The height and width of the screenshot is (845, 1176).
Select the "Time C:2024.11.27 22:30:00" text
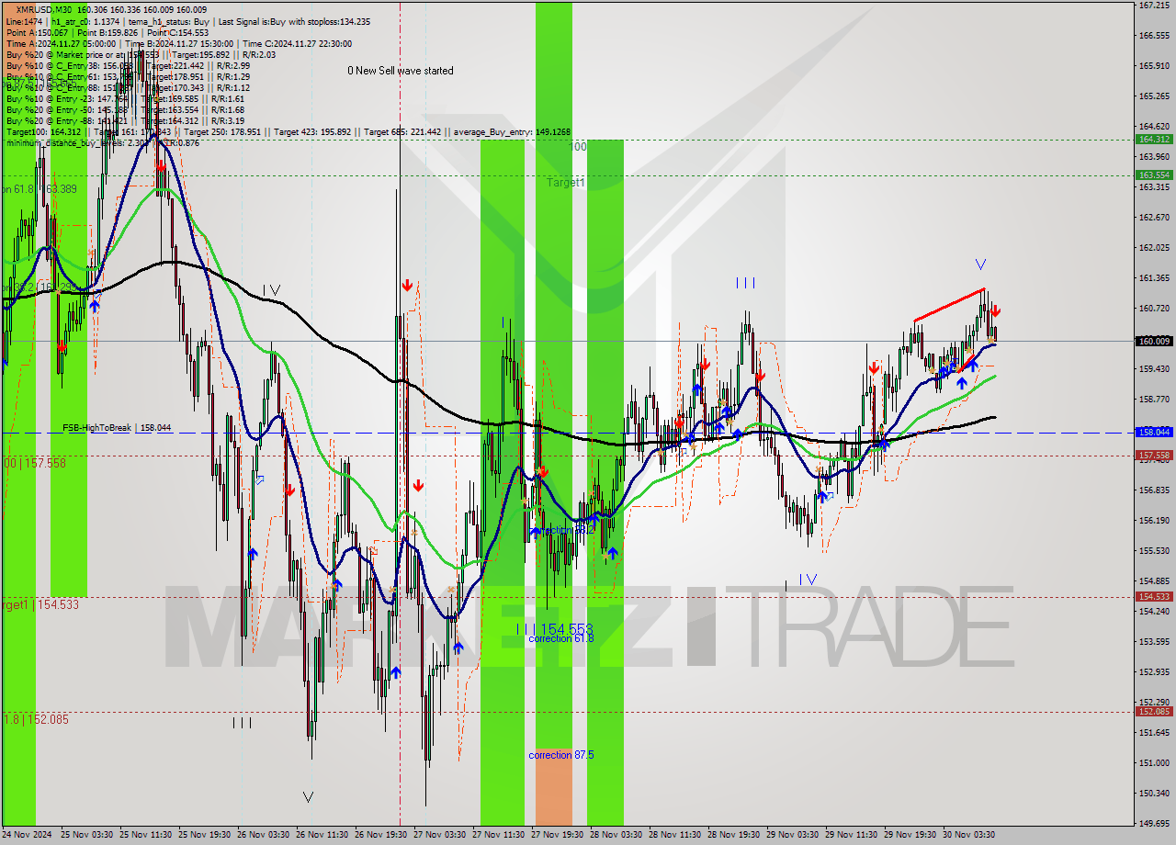(299, 43)
